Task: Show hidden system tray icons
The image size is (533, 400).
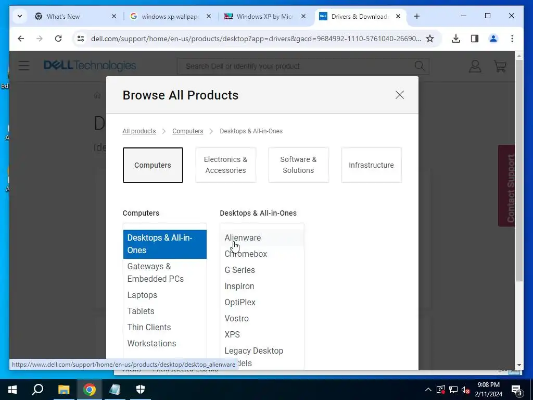Action: (428, 390)
